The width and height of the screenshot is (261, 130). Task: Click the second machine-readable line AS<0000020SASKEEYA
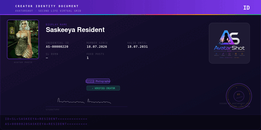(46, 124)
